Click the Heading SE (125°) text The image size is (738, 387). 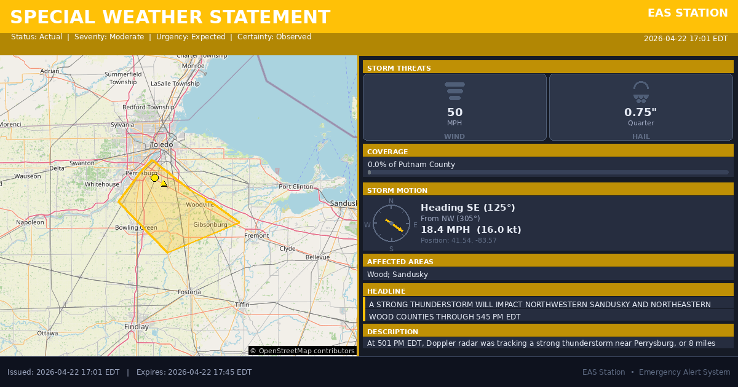pos(467,208)
